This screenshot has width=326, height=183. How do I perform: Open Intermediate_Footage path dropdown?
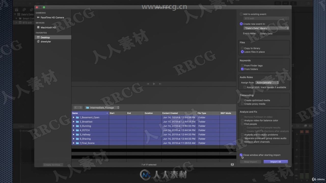(102, 108)
